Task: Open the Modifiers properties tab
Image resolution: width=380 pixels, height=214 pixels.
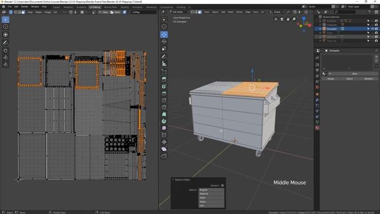Action: 317,100
